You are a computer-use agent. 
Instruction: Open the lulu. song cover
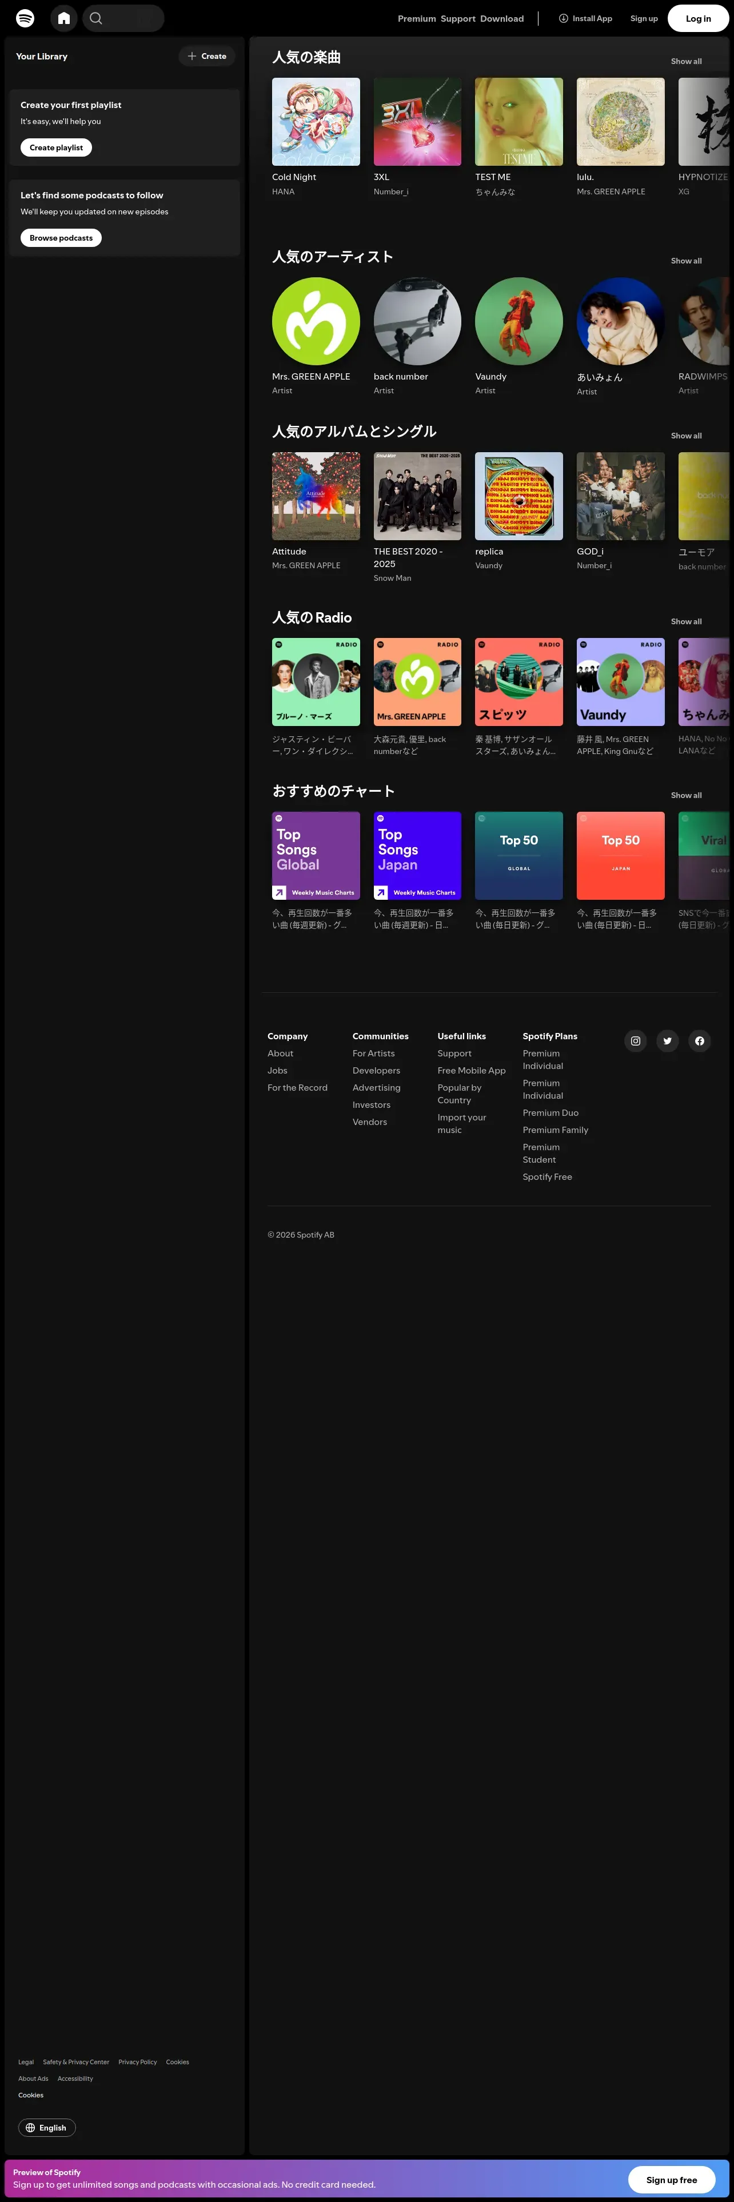pyautogui.click(x=620, y=121)
